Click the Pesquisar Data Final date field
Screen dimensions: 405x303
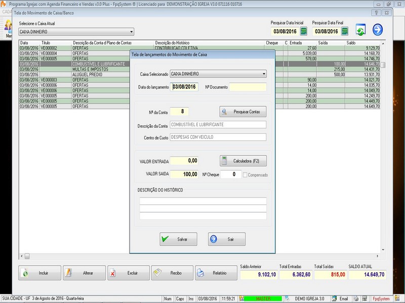point(327,31)
